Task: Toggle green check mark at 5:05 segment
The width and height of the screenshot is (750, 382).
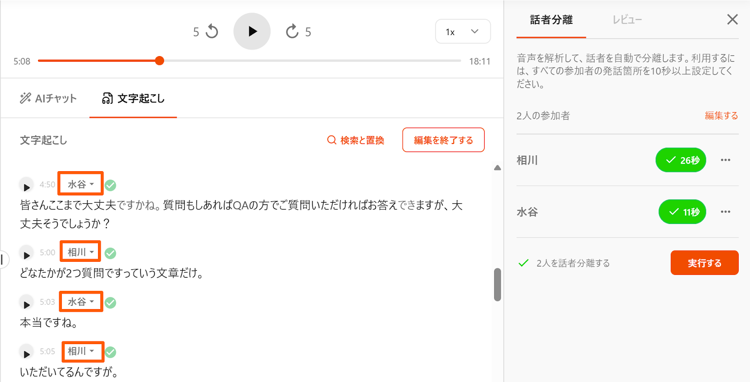Action: tap(111, 352)
